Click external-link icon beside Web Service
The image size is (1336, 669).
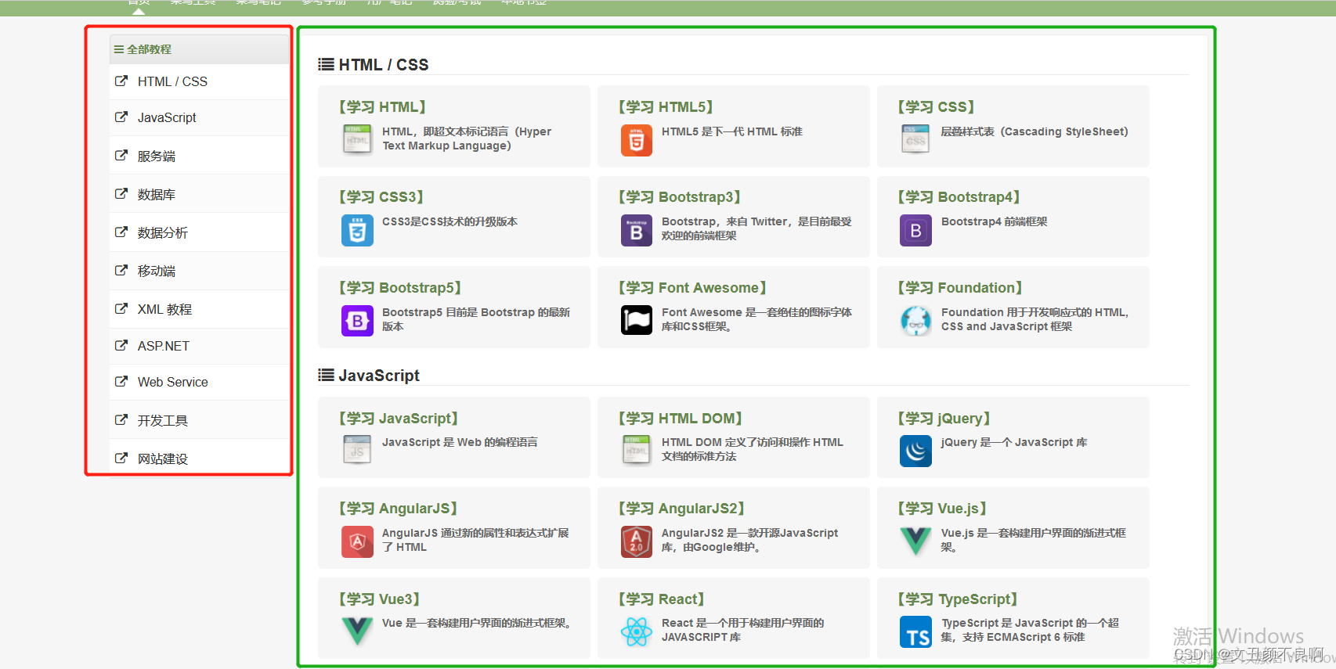point(121,381)
